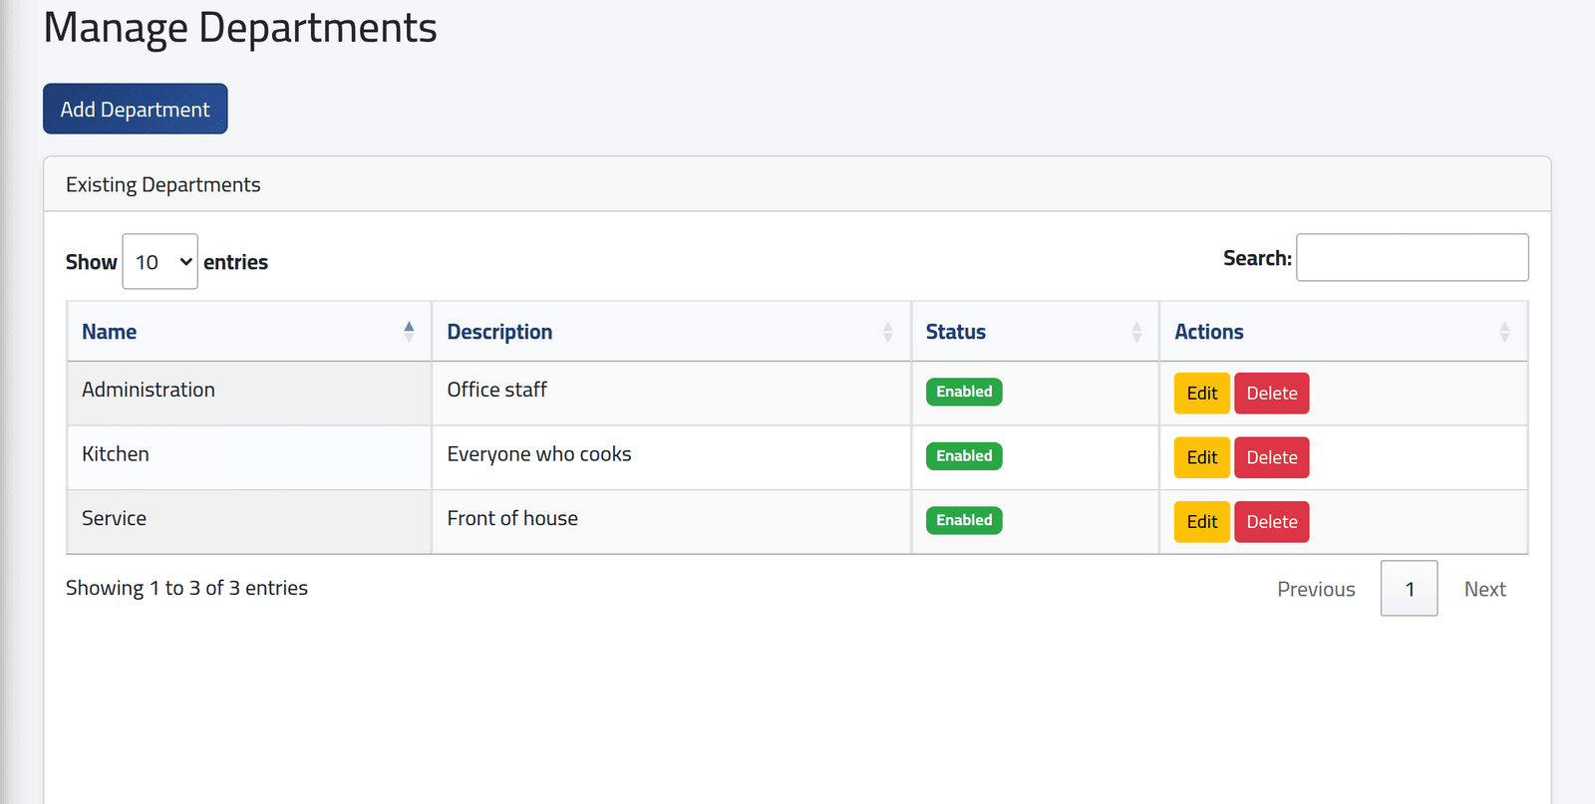The image size is (1595, 804).
Task: Sort table by Status column
Action: point(1035,332)
